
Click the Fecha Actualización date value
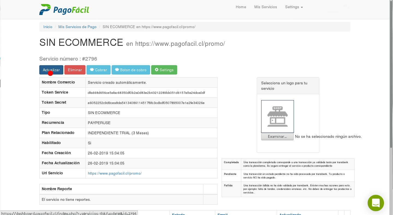click(x=106, y=163)
